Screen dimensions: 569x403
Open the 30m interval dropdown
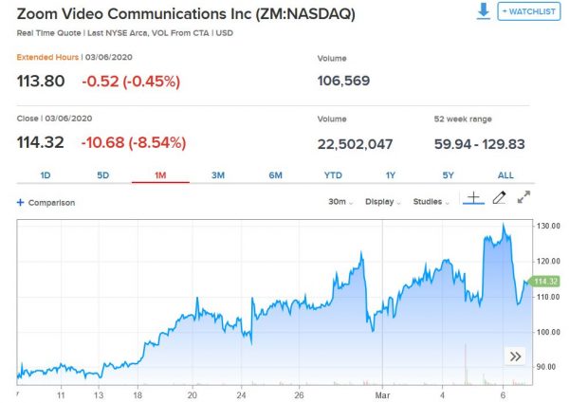(x=340, y=202)
